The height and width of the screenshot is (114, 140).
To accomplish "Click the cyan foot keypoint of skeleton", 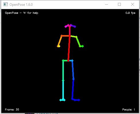I will click(x=62, y=100).
